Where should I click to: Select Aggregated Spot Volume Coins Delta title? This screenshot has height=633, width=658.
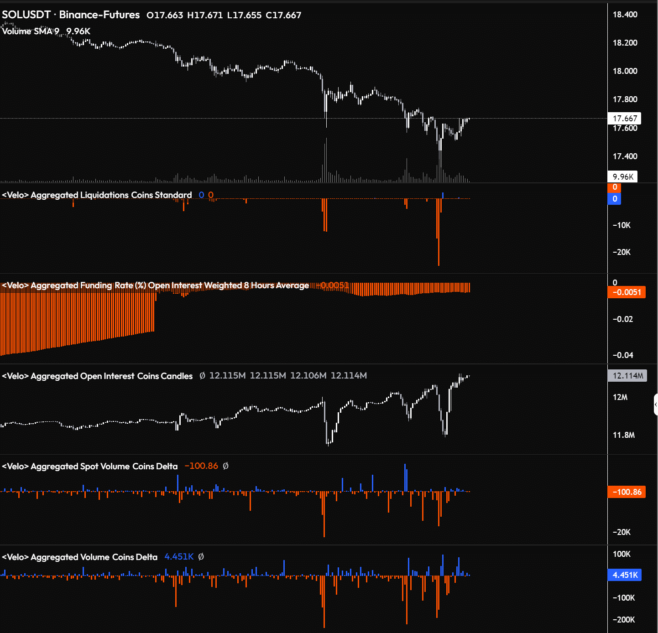point(90,466)
